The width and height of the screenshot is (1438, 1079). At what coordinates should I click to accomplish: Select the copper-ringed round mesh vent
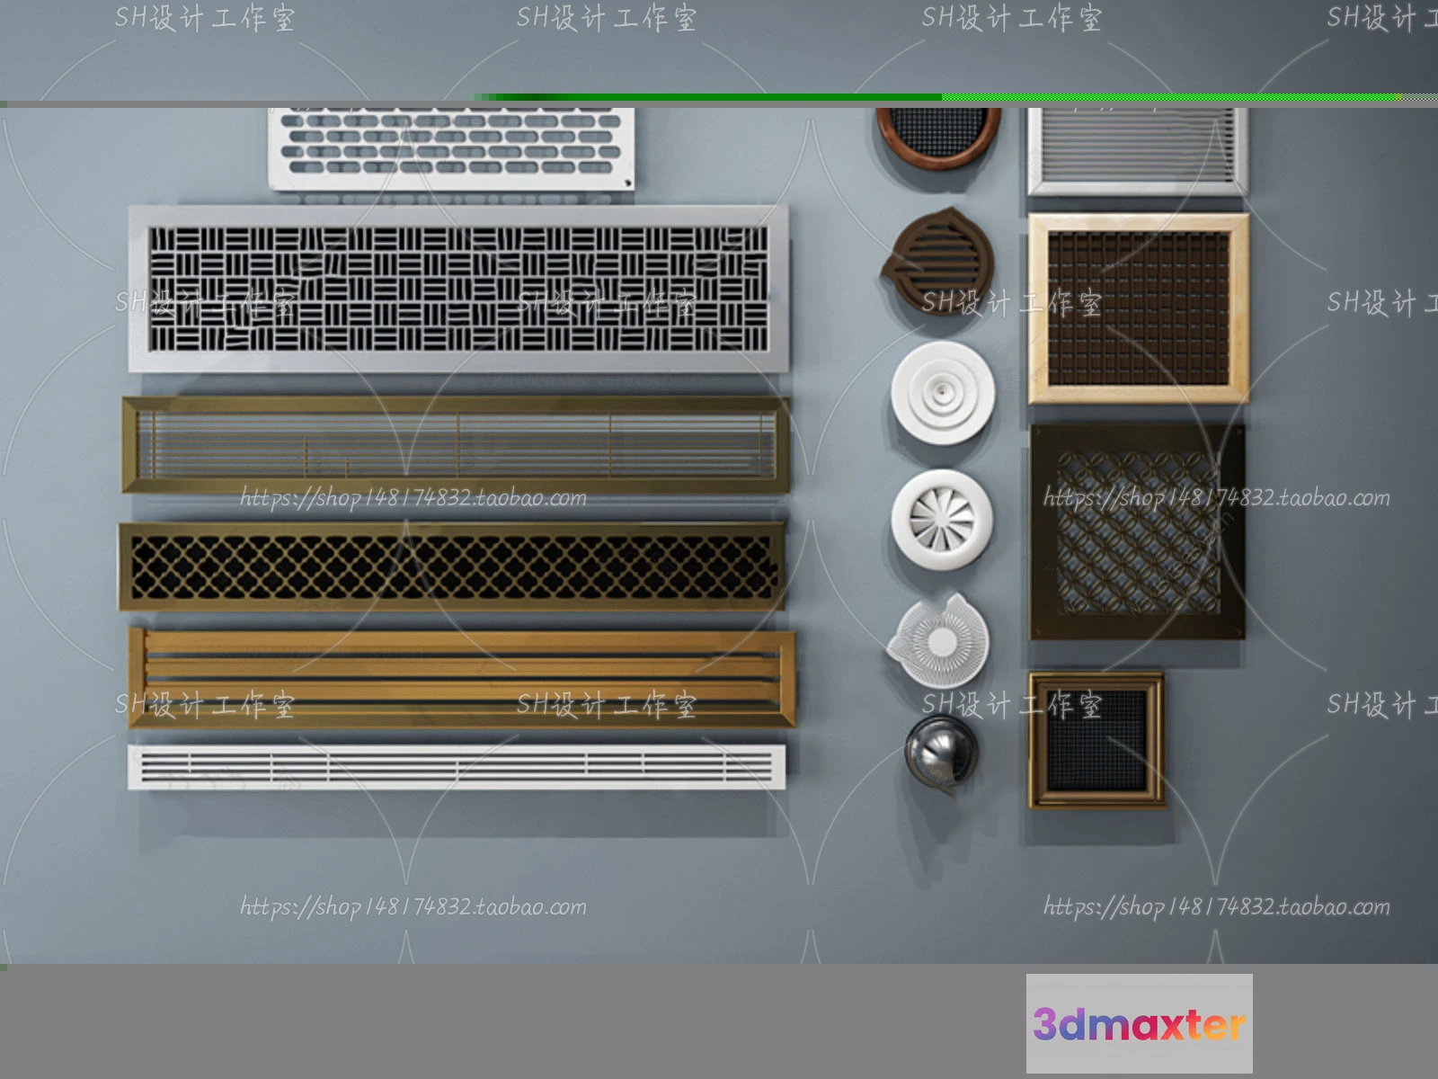938,135
